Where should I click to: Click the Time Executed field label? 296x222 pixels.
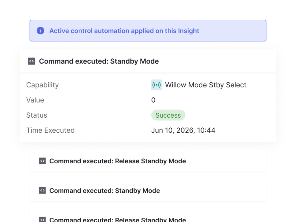click(50, 130)
